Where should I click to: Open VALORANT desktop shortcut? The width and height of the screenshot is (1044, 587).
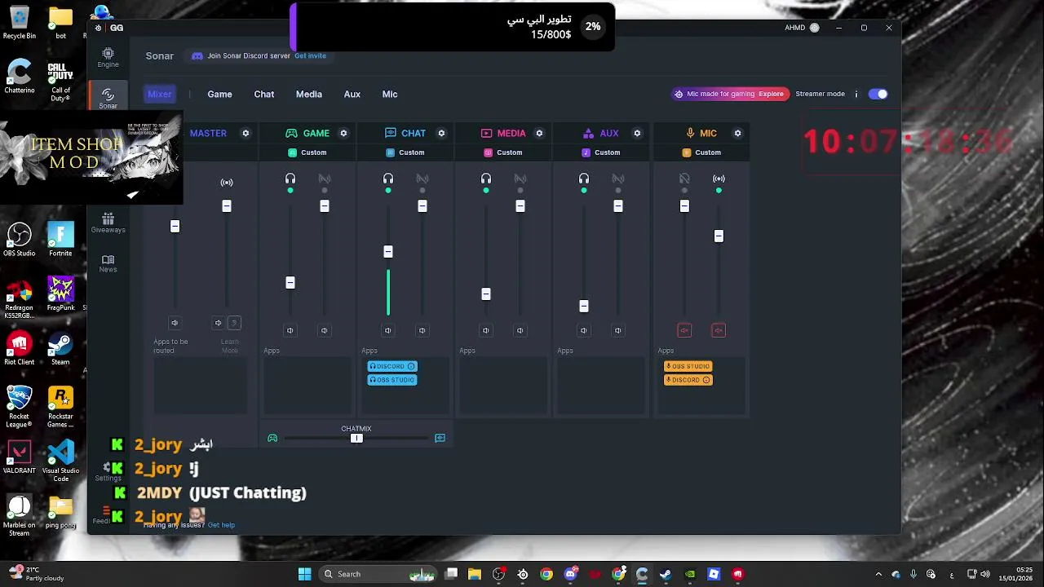coord(19,457)
